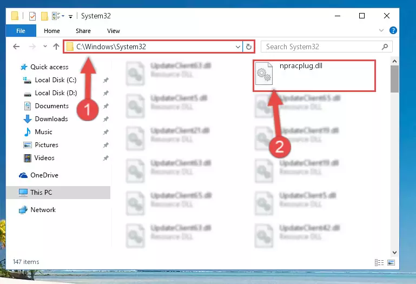This screenshot has width=416, height=284.
Task: Expand the address bar history dropdown
Action: [x=238, y=47]
